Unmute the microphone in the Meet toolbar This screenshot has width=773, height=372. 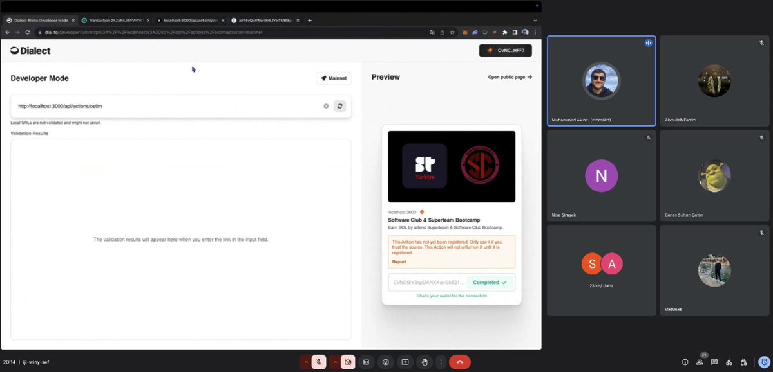coord(319,362)
